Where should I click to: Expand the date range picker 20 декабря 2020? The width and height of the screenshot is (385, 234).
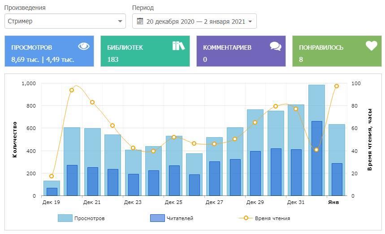tap(195, 21)
